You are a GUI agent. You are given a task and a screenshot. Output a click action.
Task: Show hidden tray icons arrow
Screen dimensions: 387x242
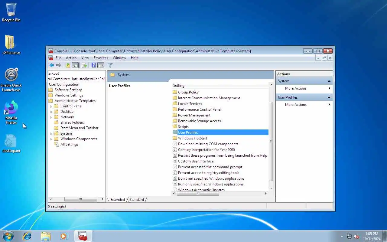coord(342,236)
